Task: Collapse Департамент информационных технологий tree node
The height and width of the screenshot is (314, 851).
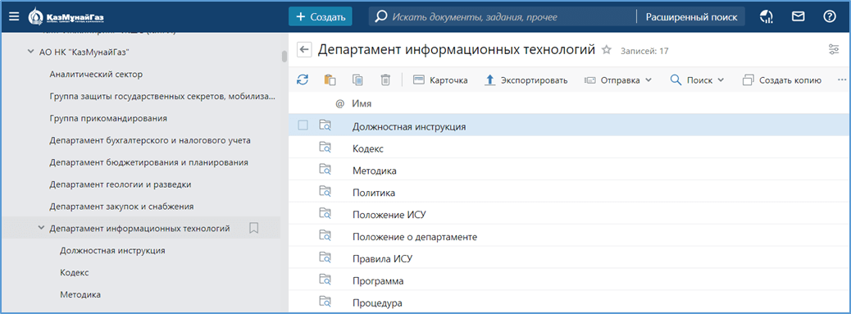Action: click(41, 228)
